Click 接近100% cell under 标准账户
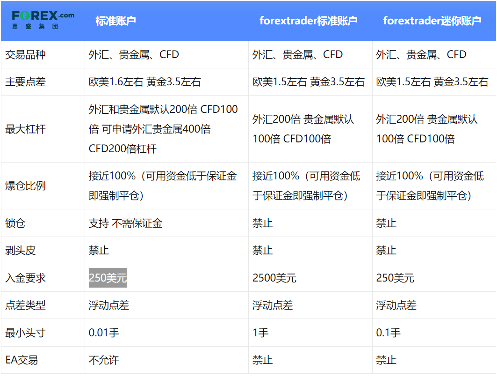The width and height of the screenshot is (497, 378). click(163, 186)
